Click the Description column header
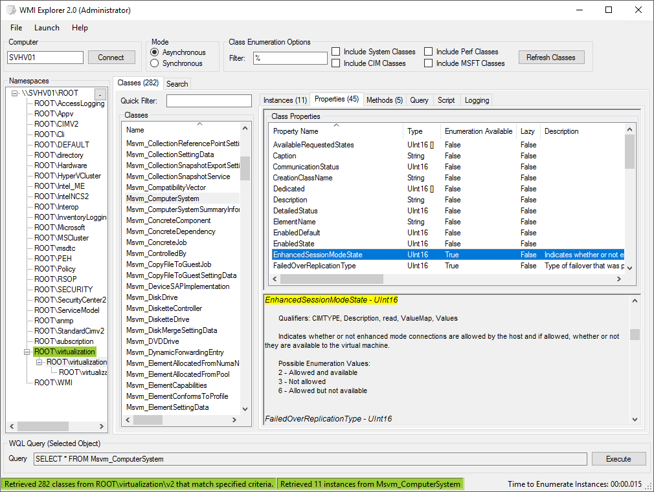The image size is (654, 492). (x=582, y=131)
